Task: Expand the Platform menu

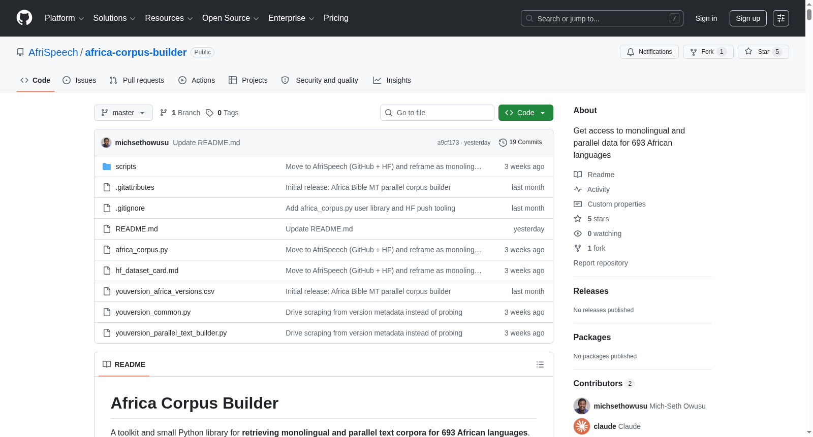Action: coord(65,18)
